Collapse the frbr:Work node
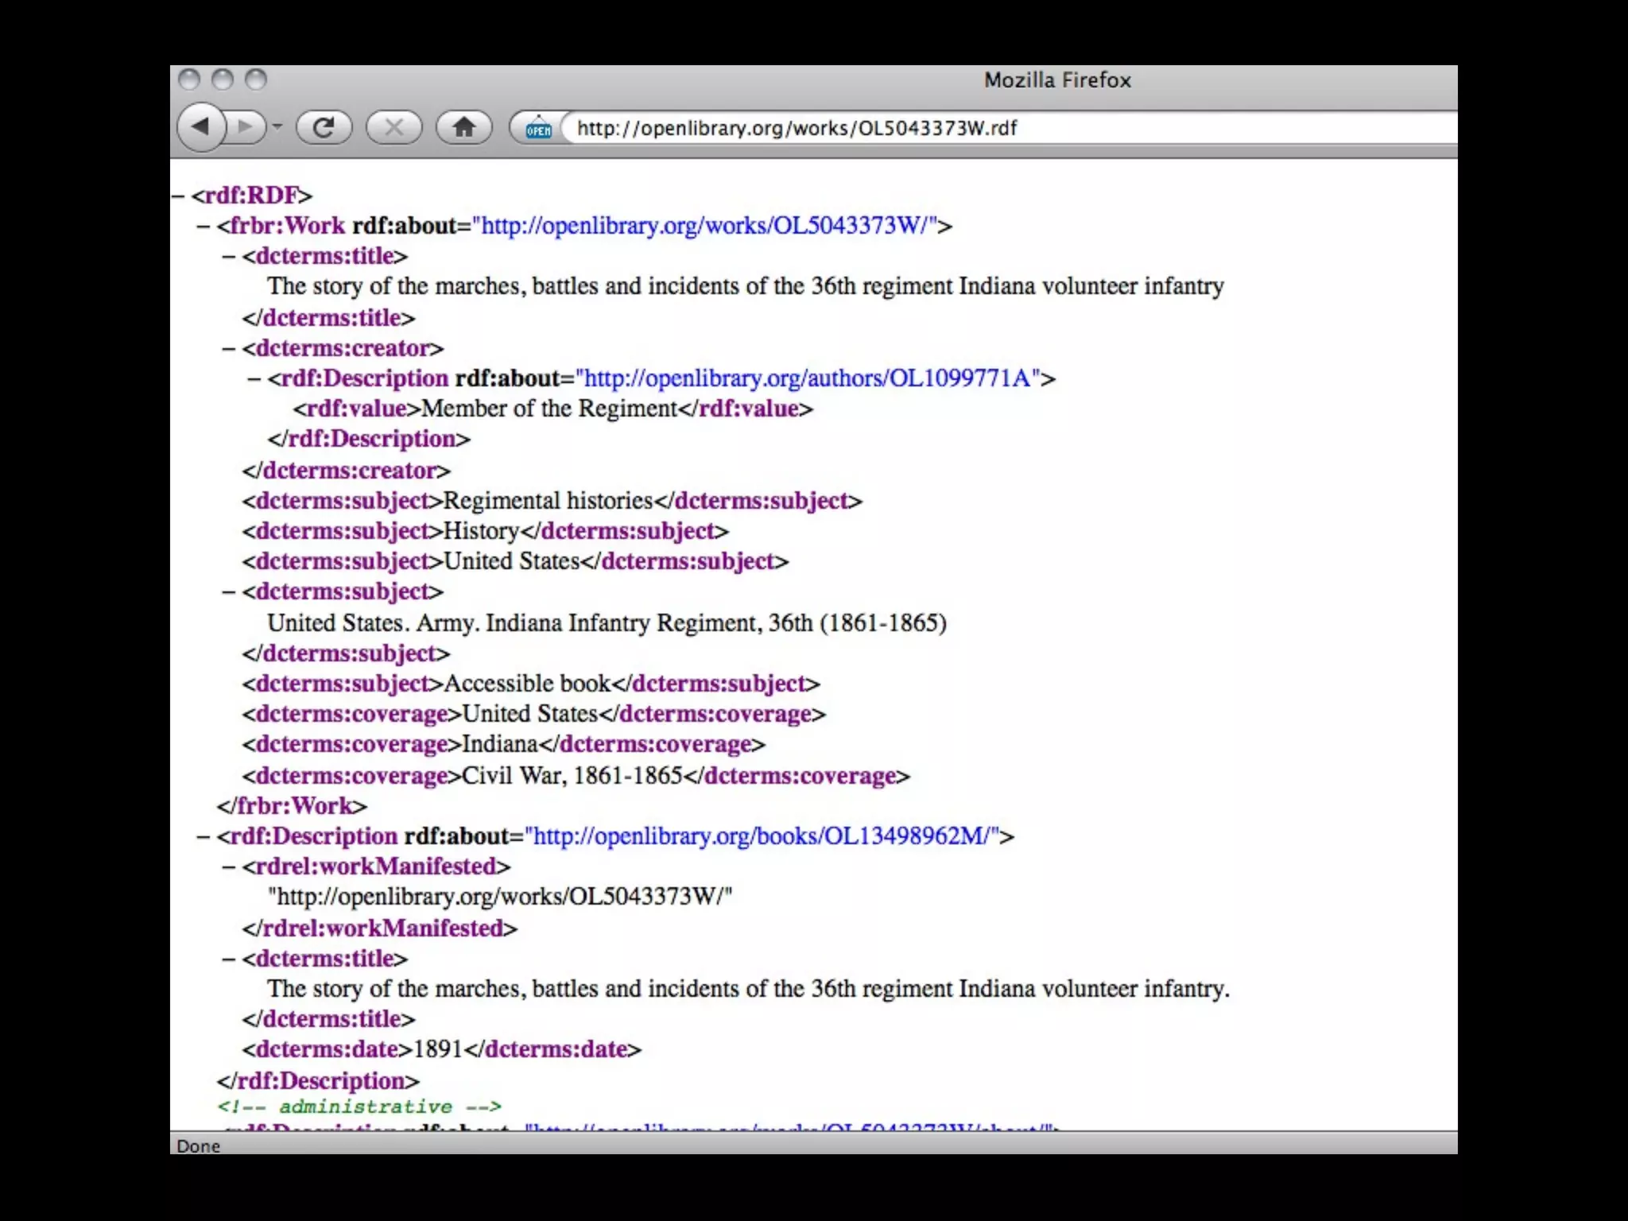This screenshot has height=1221, width=1628. tap(203, 227)
